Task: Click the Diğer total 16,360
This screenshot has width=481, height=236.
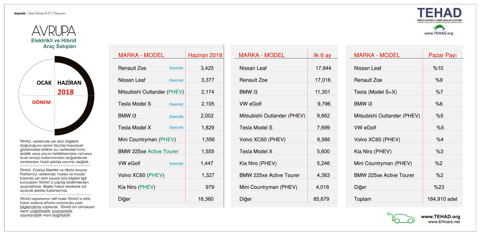Action: point(206,199)
